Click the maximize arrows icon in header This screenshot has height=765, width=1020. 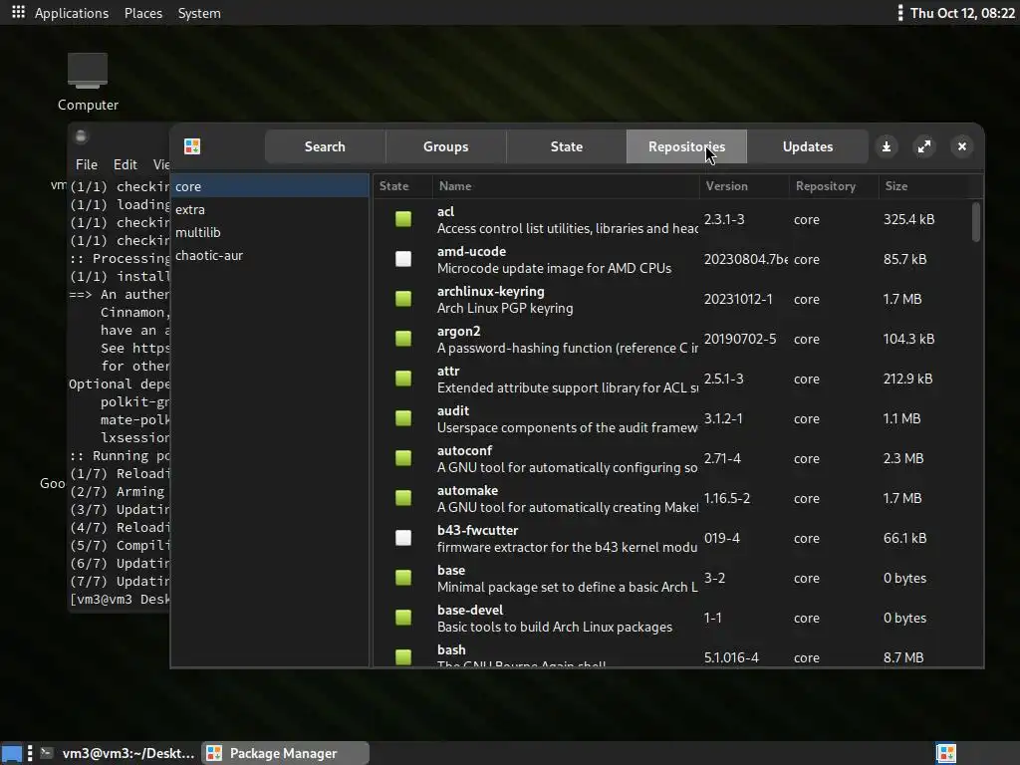[x=923, y=146]
